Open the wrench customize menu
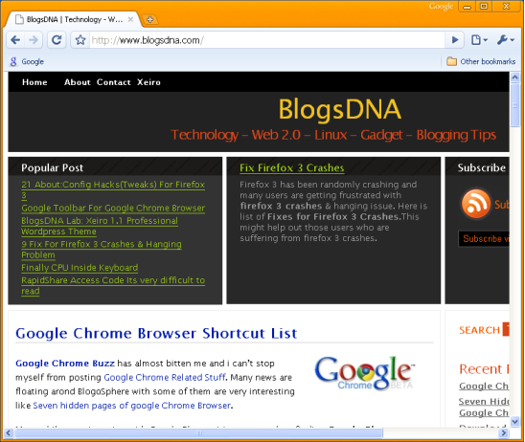 click(505, 40)
